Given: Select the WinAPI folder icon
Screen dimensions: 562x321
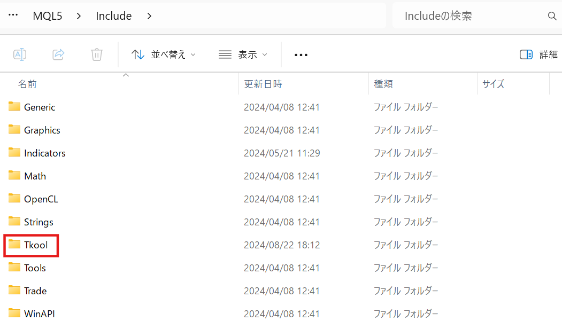Looking at the screenshot, I should pyautogui.click(x=14, y=314).
